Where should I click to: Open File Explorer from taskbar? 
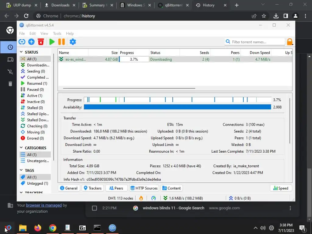[x=23, y=228]
